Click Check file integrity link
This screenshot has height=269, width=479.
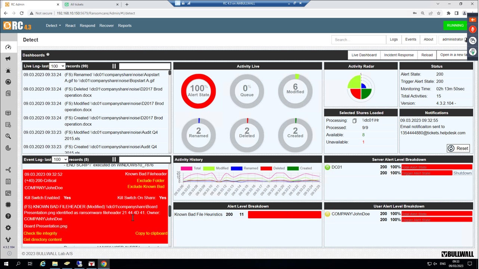pyautogui.click(x=40, y=233)
